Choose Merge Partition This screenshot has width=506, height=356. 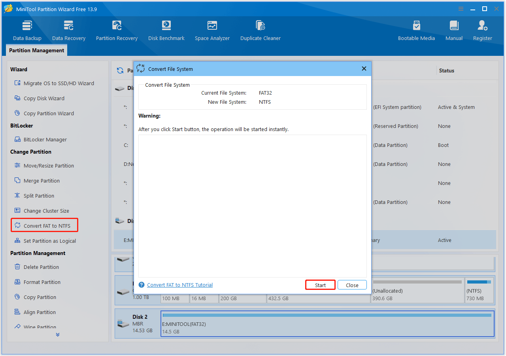pyautogui.click(x=37, y=181)
